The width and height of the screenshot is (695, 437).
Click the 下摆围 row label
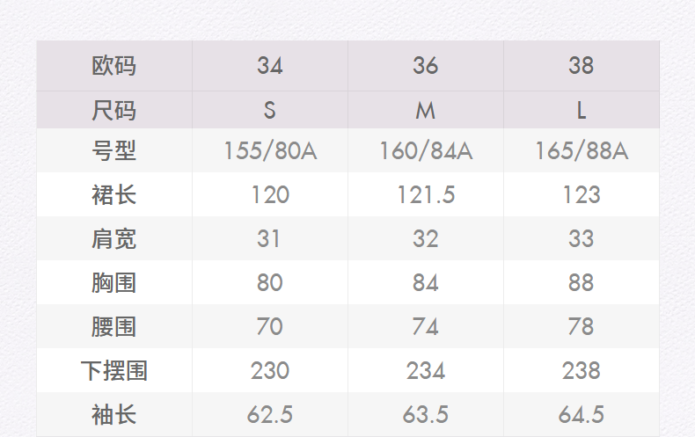(x=113, y=370)
